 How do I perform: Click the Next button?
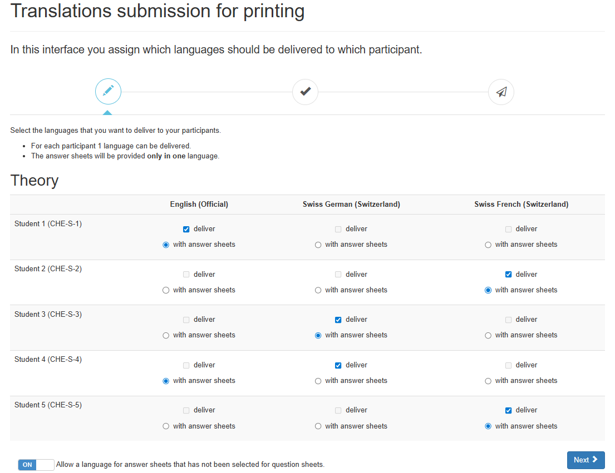(586, 460)
